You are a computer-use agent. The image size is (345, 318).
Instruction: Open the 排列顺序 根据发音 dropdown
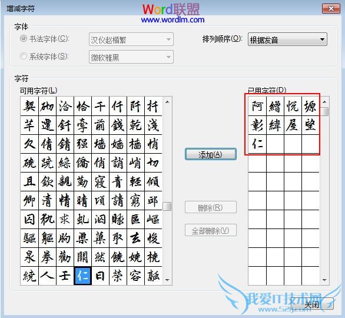[287, 39]
